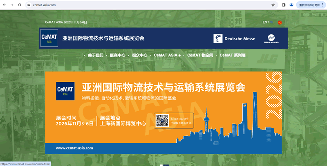Click the CeMAT ASIA logo in header
This screenshot has height=166, width=327.
[49, 38]
